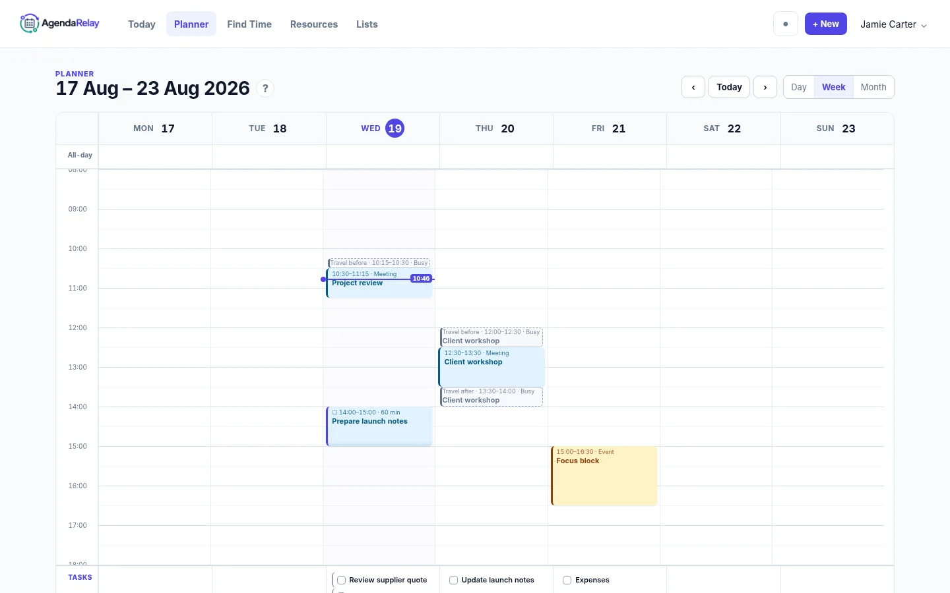The width and height of the screenshot is (950, 593).
Task: Open the Lists tab
Action: [x=367, y=24]
